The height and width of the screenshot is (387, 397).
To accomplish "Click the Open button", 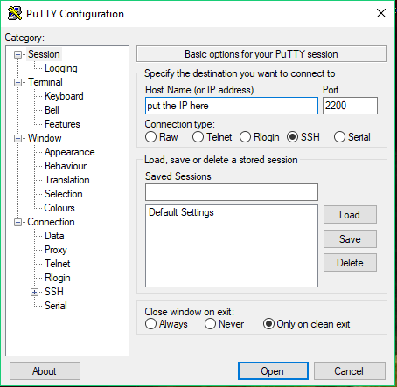I will tap(273, 371).
